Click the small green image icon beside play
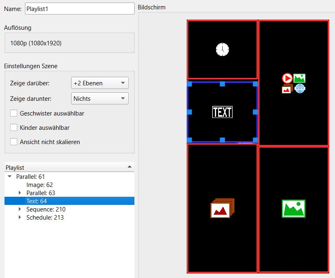 [x=299, y=78]
